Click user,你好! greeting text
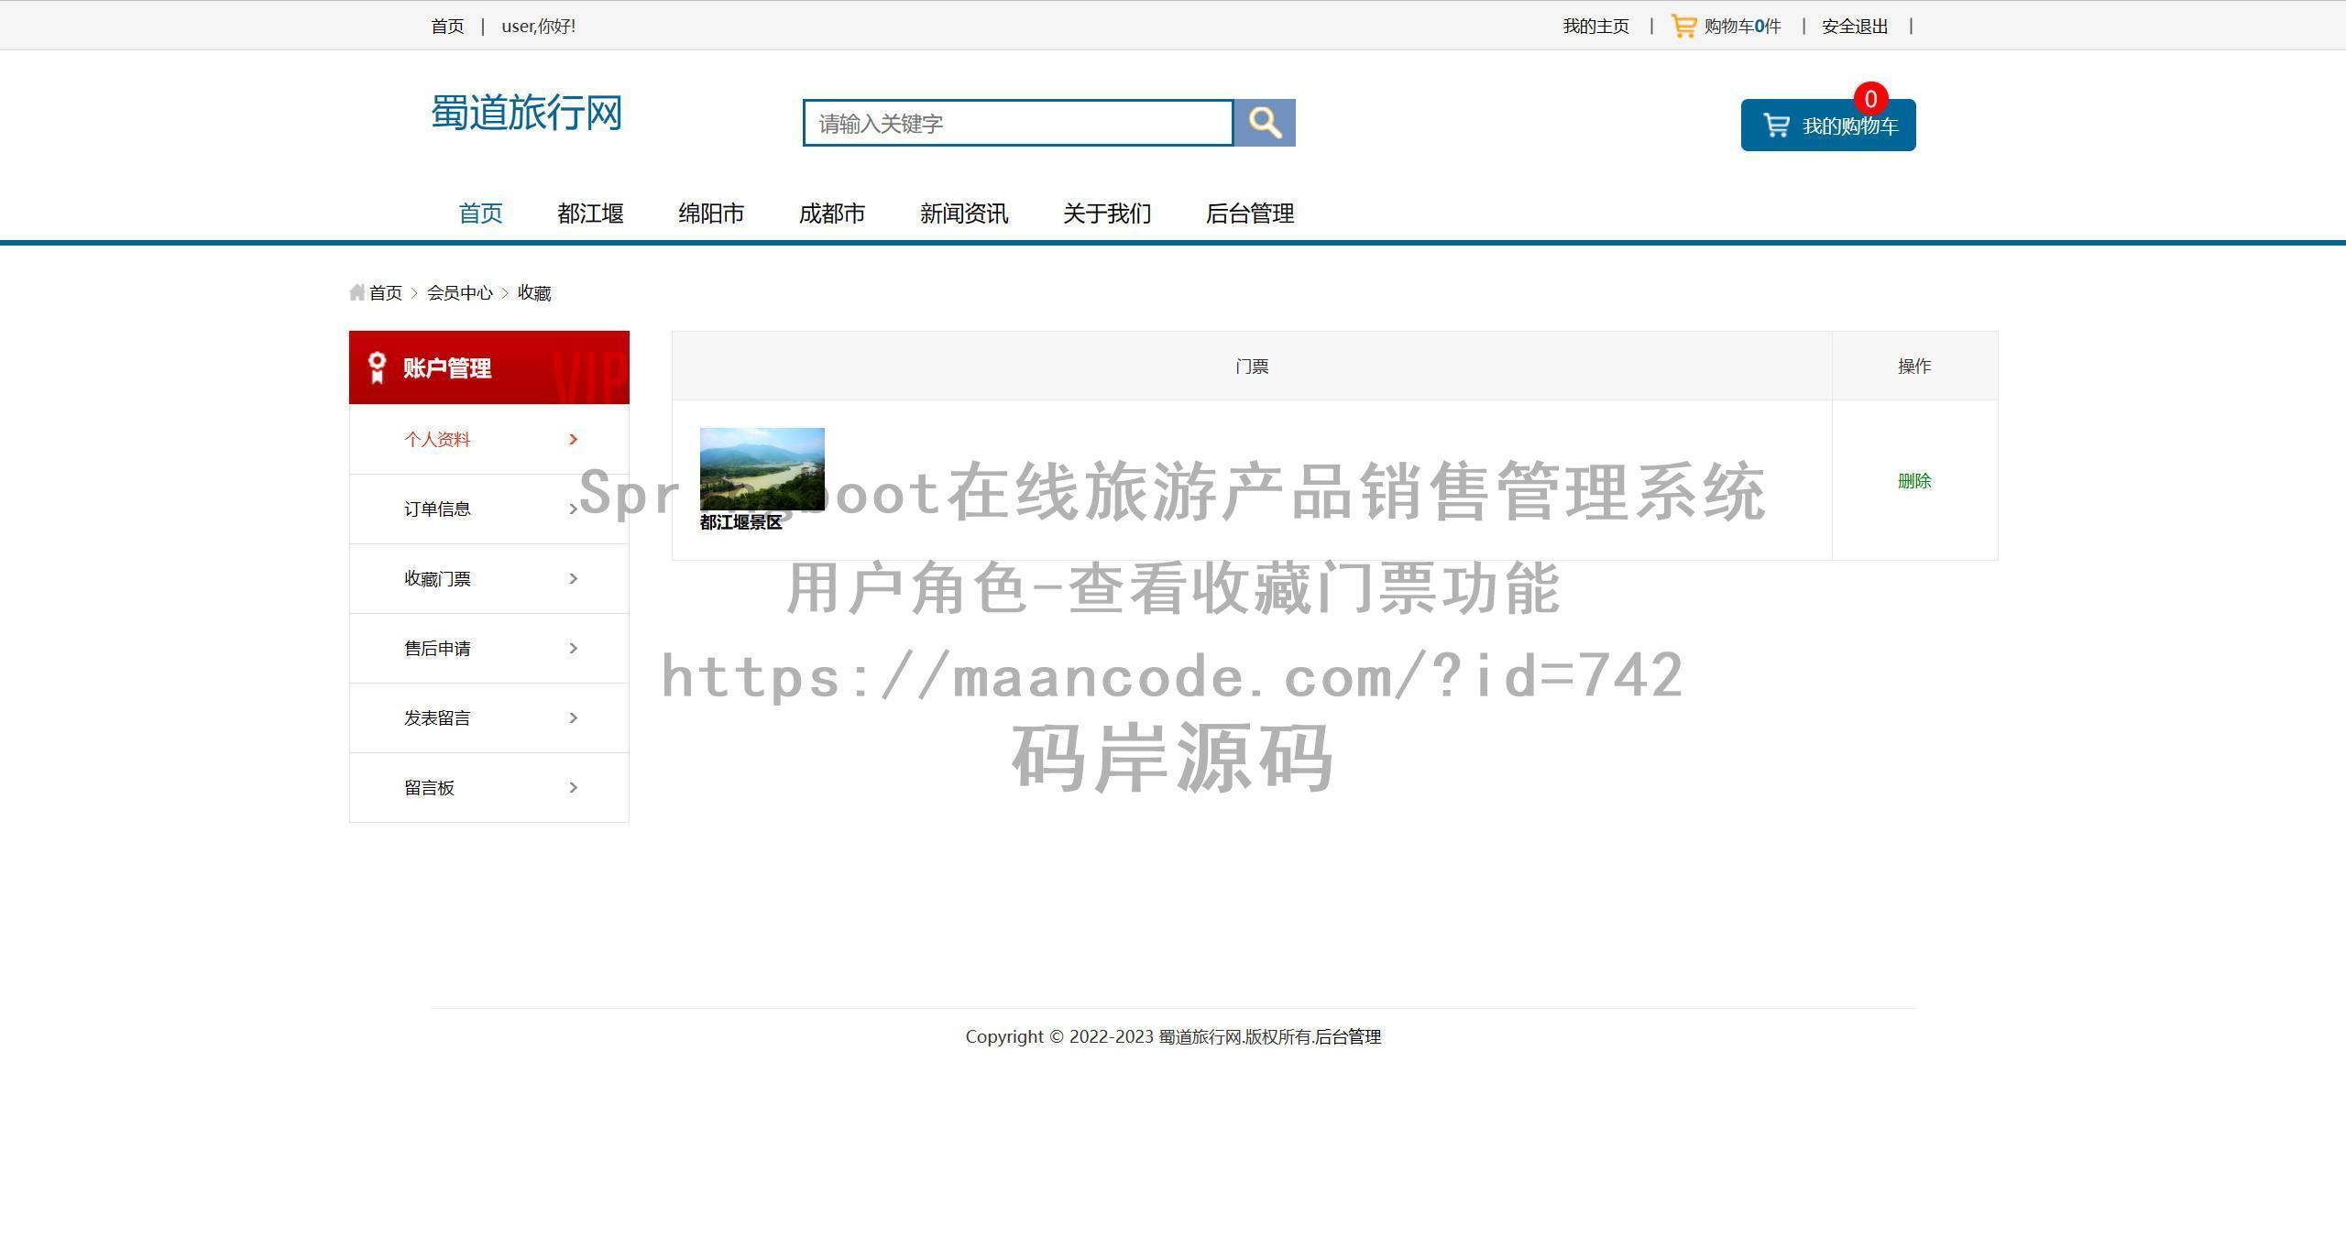This screenshot has height=1259, width=2346. coord(539,27)
